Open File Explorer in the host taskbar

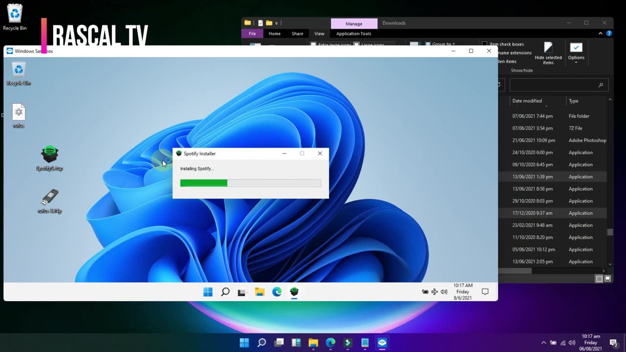[313, 343]
